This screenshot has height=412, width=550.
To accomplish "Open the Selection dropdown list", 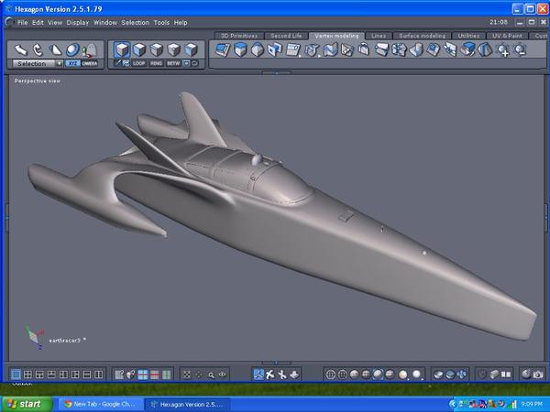I will [x=59, y=64].
